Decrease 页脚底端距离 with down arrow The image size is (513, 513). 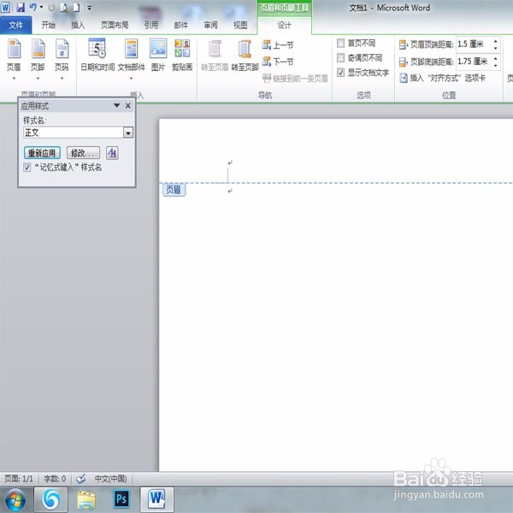(496, 65)
